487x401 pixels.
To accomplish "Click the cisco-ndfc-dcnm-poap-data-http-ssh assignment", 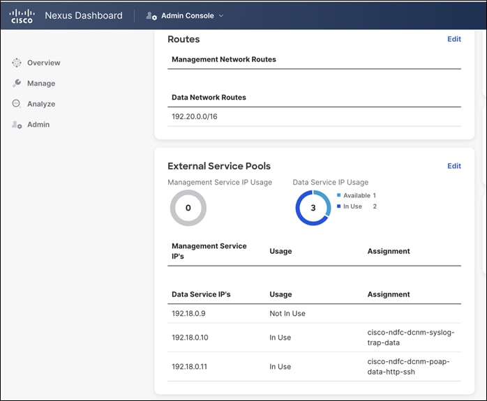I will [x=408, y=367].
